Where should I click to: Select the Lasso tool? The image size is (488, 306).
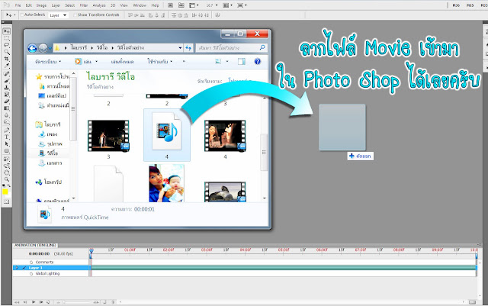click(7, 45)
